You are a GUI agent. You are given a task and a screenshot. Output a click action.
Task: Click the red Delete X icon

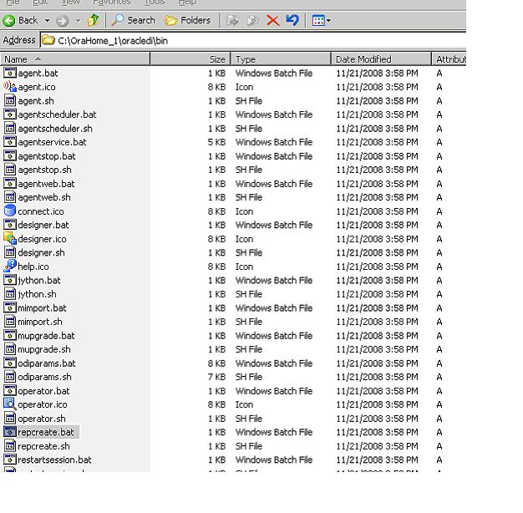coord(273,21)
